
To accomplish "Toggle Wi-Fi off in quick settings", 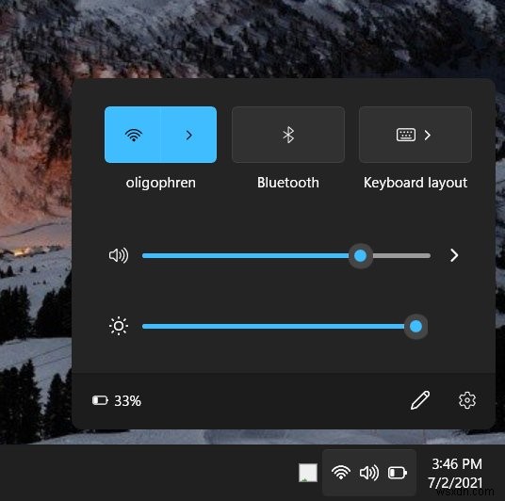I will click(133, 135).
